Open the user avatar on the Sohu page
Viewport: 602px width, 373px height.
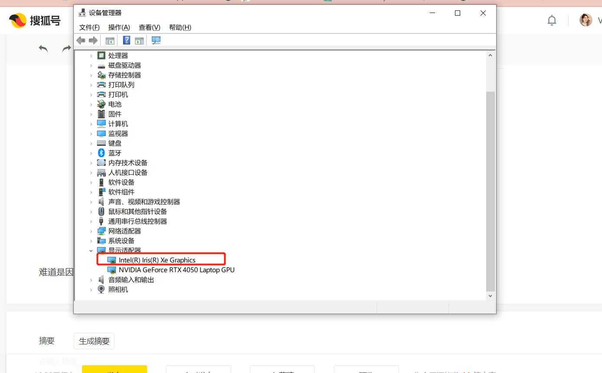click(586, 20)
